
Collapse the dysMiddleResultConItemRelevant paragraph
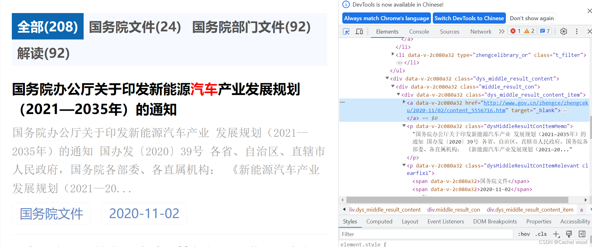[x=404, y=165]
